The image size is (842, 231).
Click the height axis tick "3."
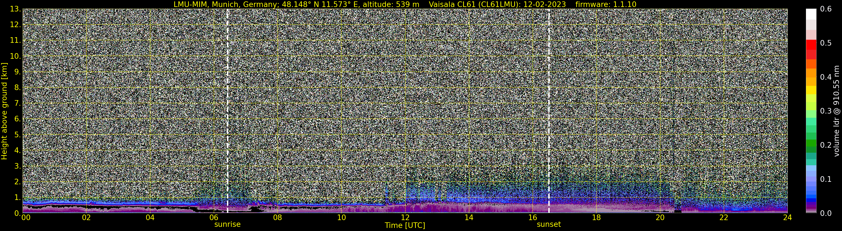pos(17,166)
